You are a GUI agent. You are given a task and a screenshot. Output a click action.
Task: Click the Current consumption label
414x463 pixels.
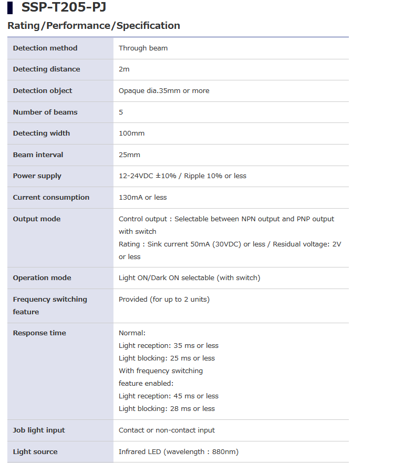coord(51,198)
